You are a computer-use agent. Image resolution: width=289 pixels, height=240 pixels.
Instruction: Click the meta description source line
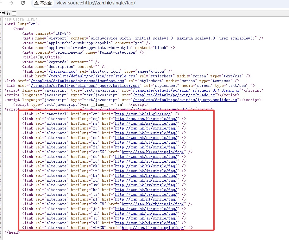[x=64, y=67]
